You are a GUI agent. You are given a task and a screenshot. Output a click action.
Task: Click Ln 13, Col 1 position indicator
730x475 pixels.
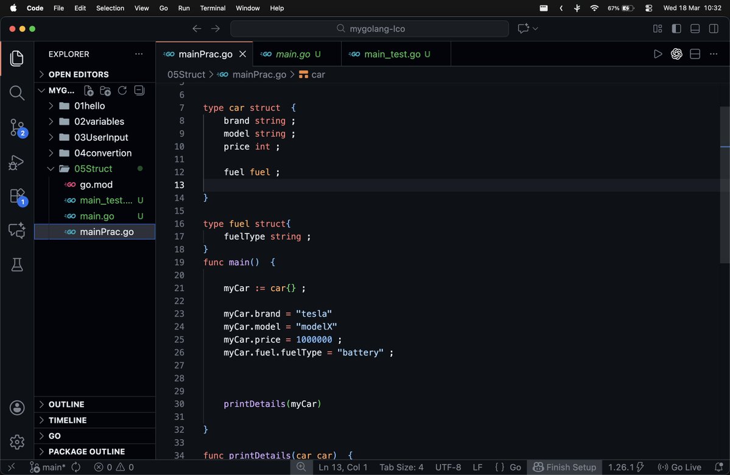(x=343, y=466)
